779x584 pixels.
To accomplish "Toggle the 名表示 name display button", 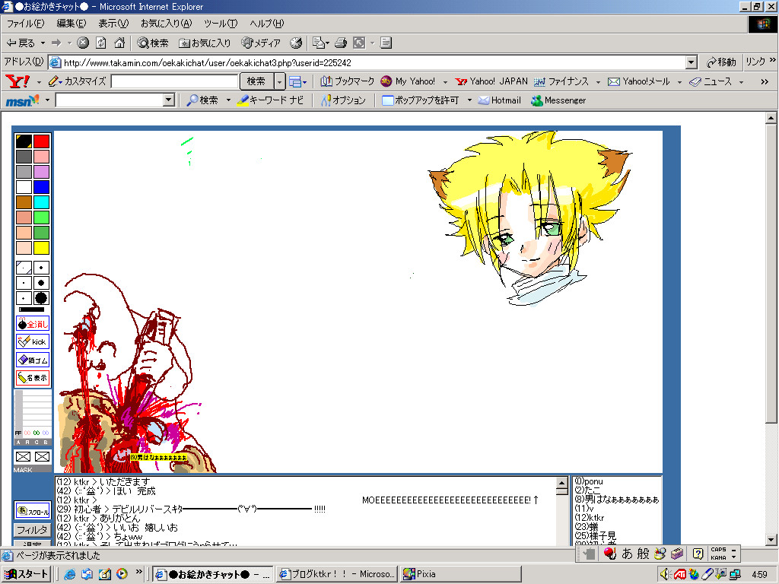I will pyautogui.click(x=33, y=378).
